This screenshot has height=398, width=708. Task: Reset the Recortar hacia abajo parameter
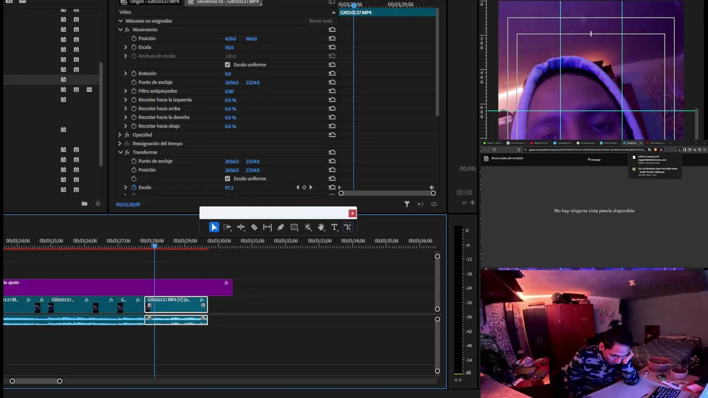[x=332, y=126]
